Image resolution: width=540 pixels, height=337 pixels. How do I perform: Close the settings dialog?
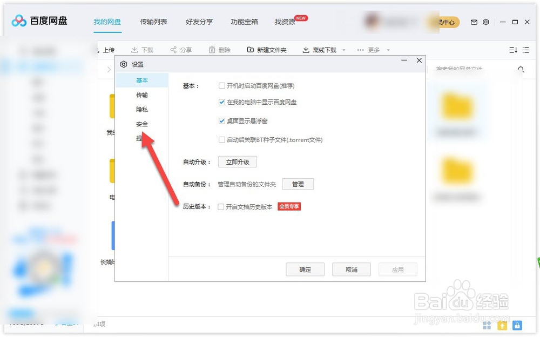[419, 60]
